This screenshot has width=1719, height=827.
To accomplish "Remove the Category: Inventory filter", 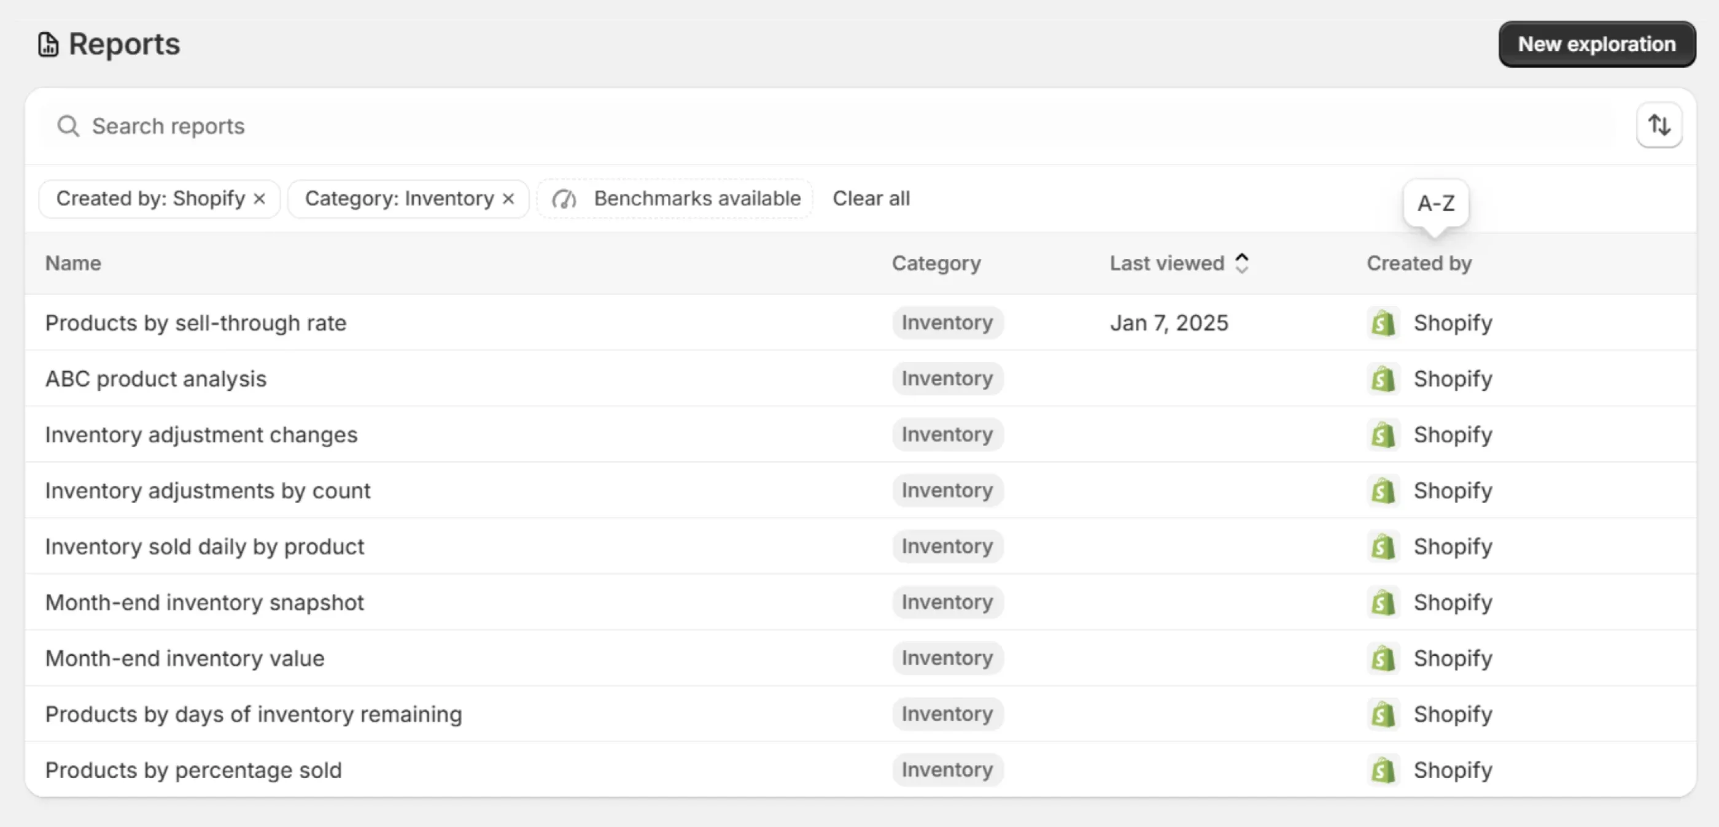I will [508, 198].
